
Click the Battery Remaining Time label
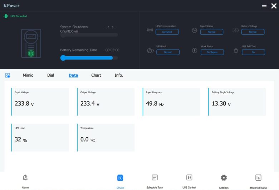tap(78, 50)
